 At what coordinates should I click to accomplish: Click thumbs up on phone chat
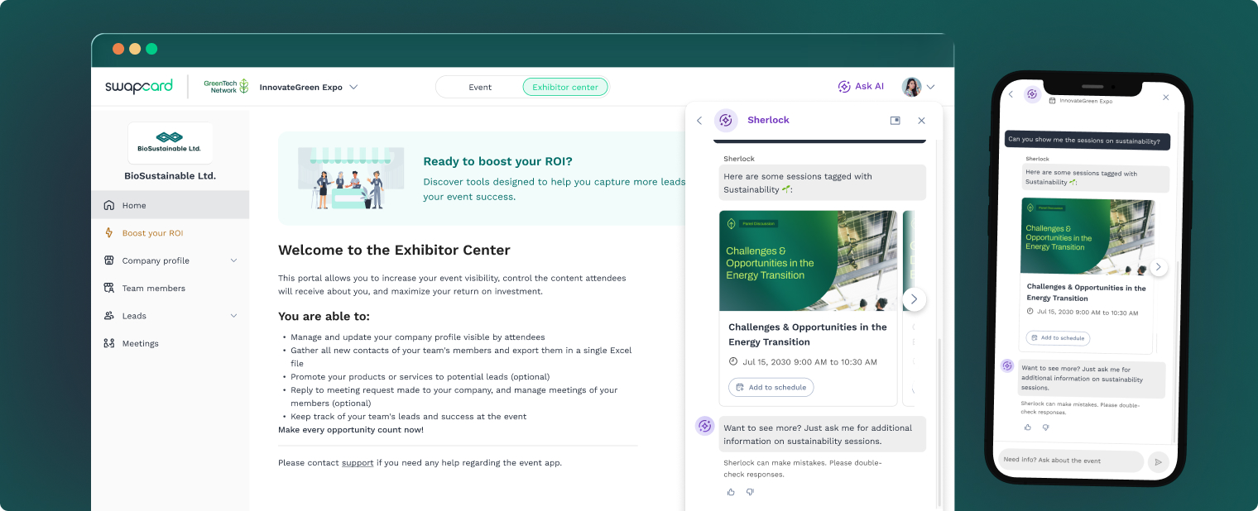tap(1028, 427)
